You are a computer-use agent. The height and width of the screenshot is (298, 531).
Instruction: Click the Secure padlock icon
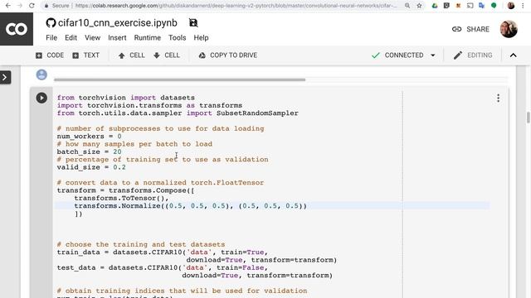click(46, 6)
